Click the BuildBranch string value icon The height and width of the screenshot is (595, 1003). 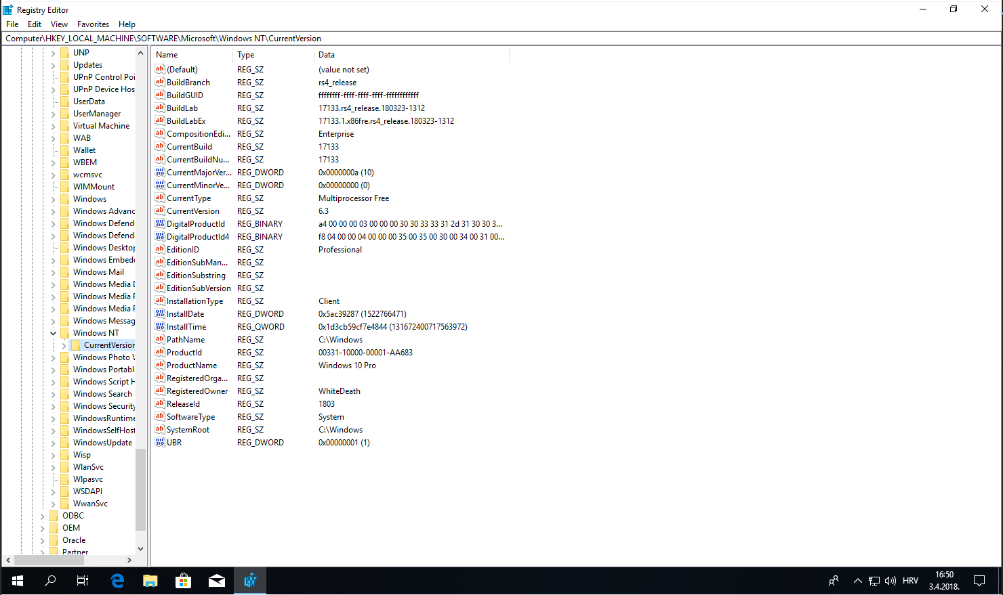pos(160,82)
